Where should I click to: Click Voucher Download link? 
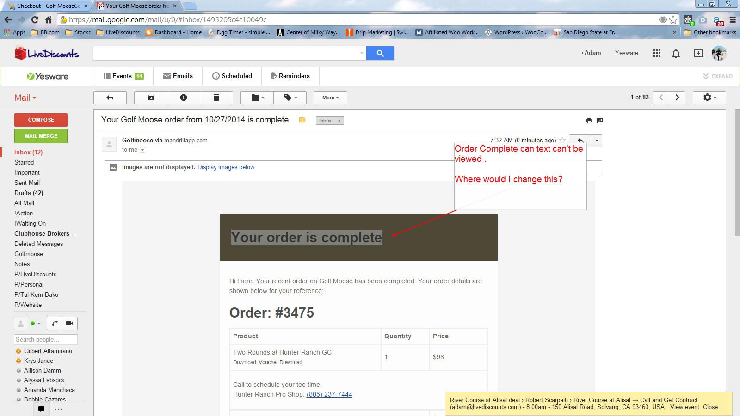click(x=280, y=362)
